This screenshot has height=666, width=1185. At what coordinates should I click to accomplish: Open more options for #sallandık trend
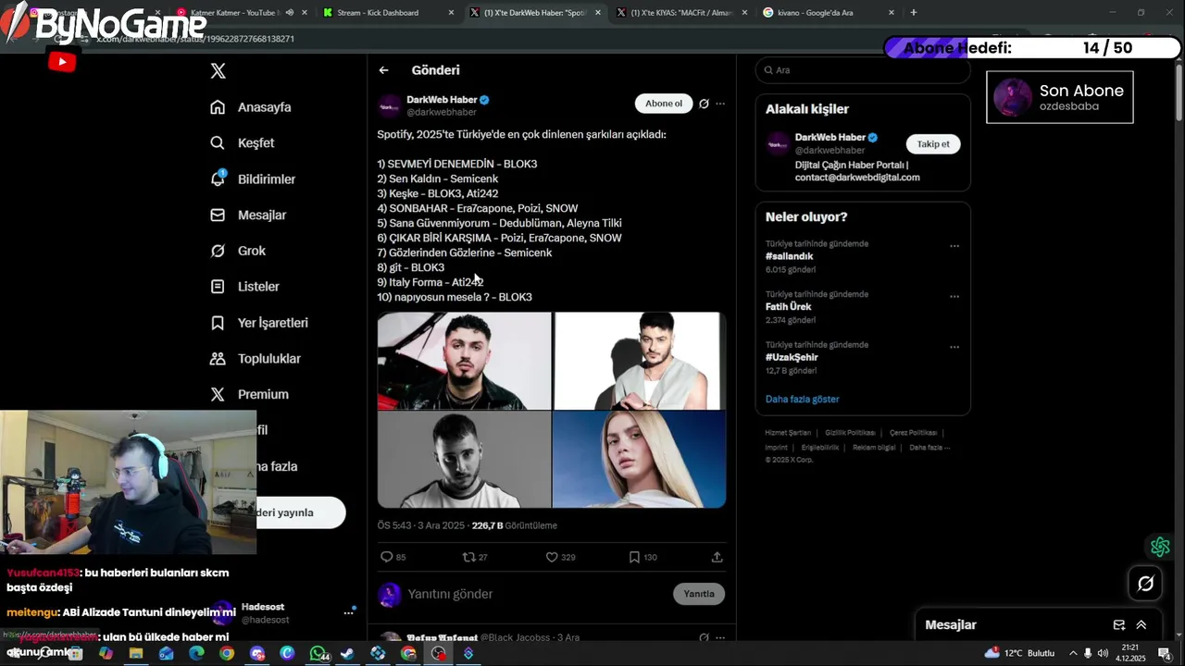pyautogui.click(x=954, y=246)
